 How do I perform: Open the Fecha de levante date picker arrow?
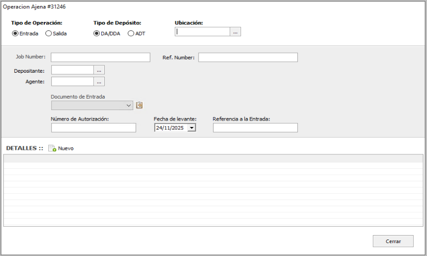tap(191, 128)
